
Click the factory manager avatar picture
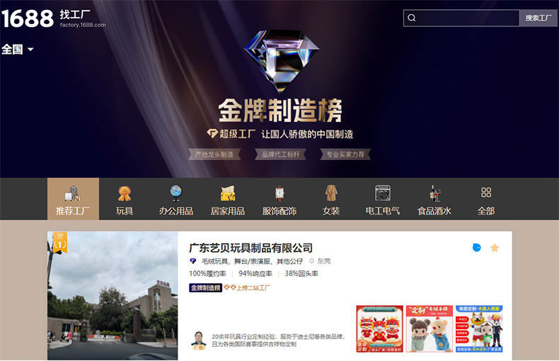click(199, 340)
